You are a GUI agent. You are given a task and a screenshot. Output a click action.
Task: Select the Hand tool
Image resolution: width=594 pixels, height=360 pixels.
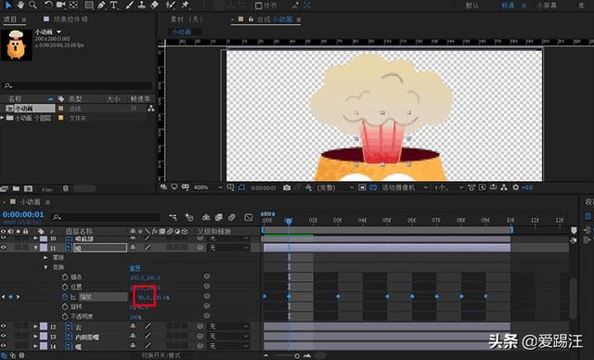click(20, 5)
